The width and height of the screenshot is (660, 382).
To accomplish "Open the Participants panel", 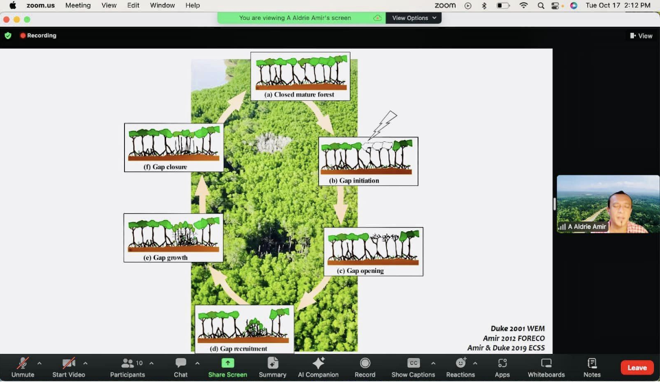I will click(128, 367).
